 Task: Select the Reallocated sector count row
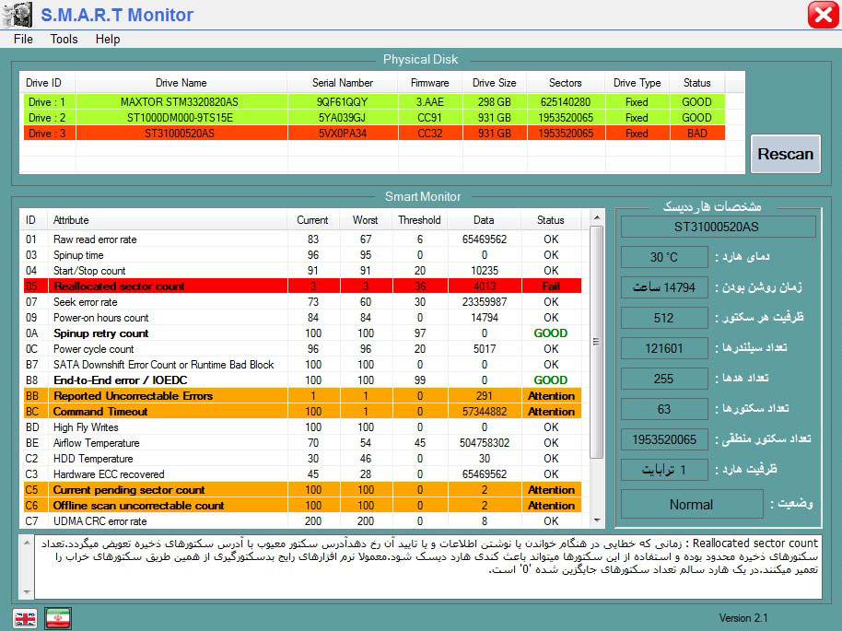(x=302, y=286)
